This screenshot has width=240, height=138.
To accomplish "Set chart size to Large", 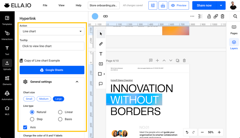I will [58, 99].
